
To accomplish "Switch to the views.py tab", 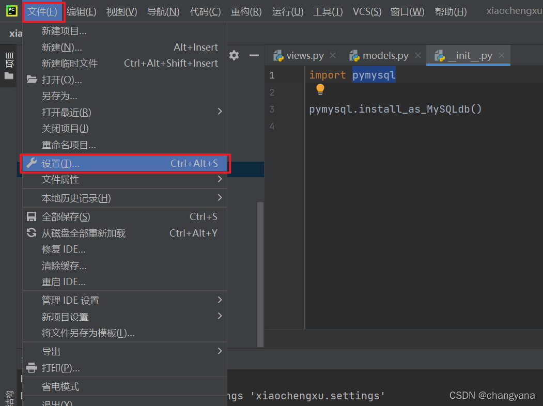I will (x=305, y=56).
